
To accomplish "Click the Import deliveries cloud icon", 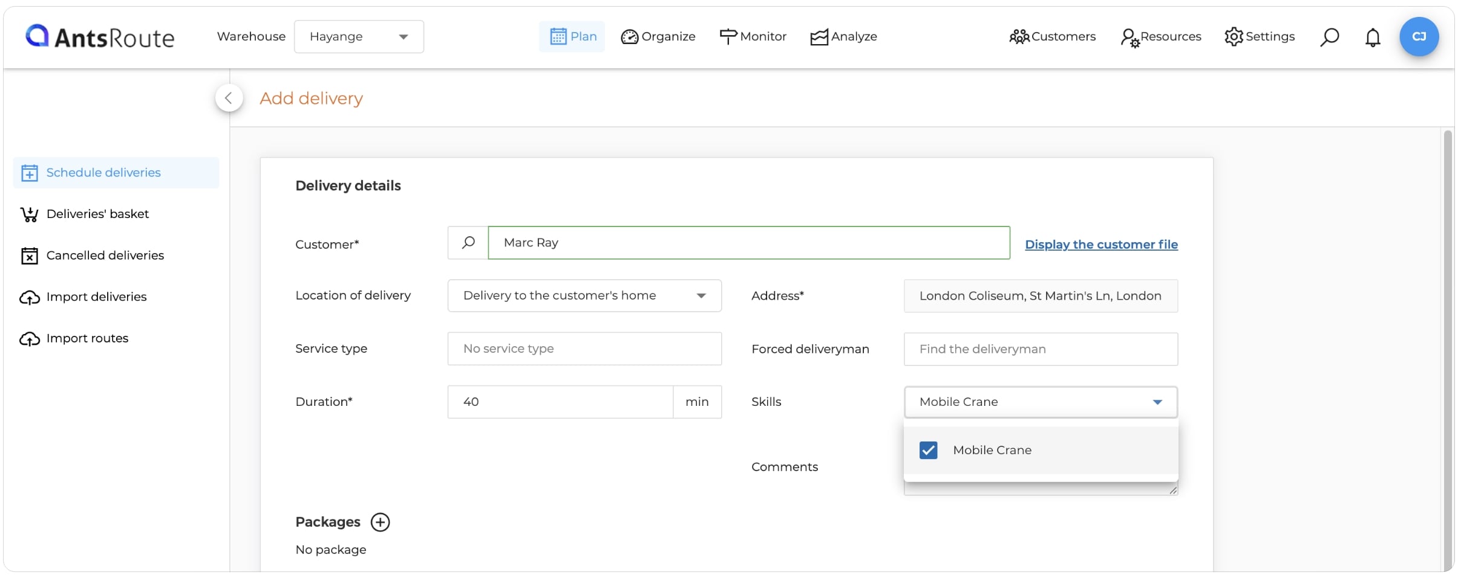I will (29, 297).
